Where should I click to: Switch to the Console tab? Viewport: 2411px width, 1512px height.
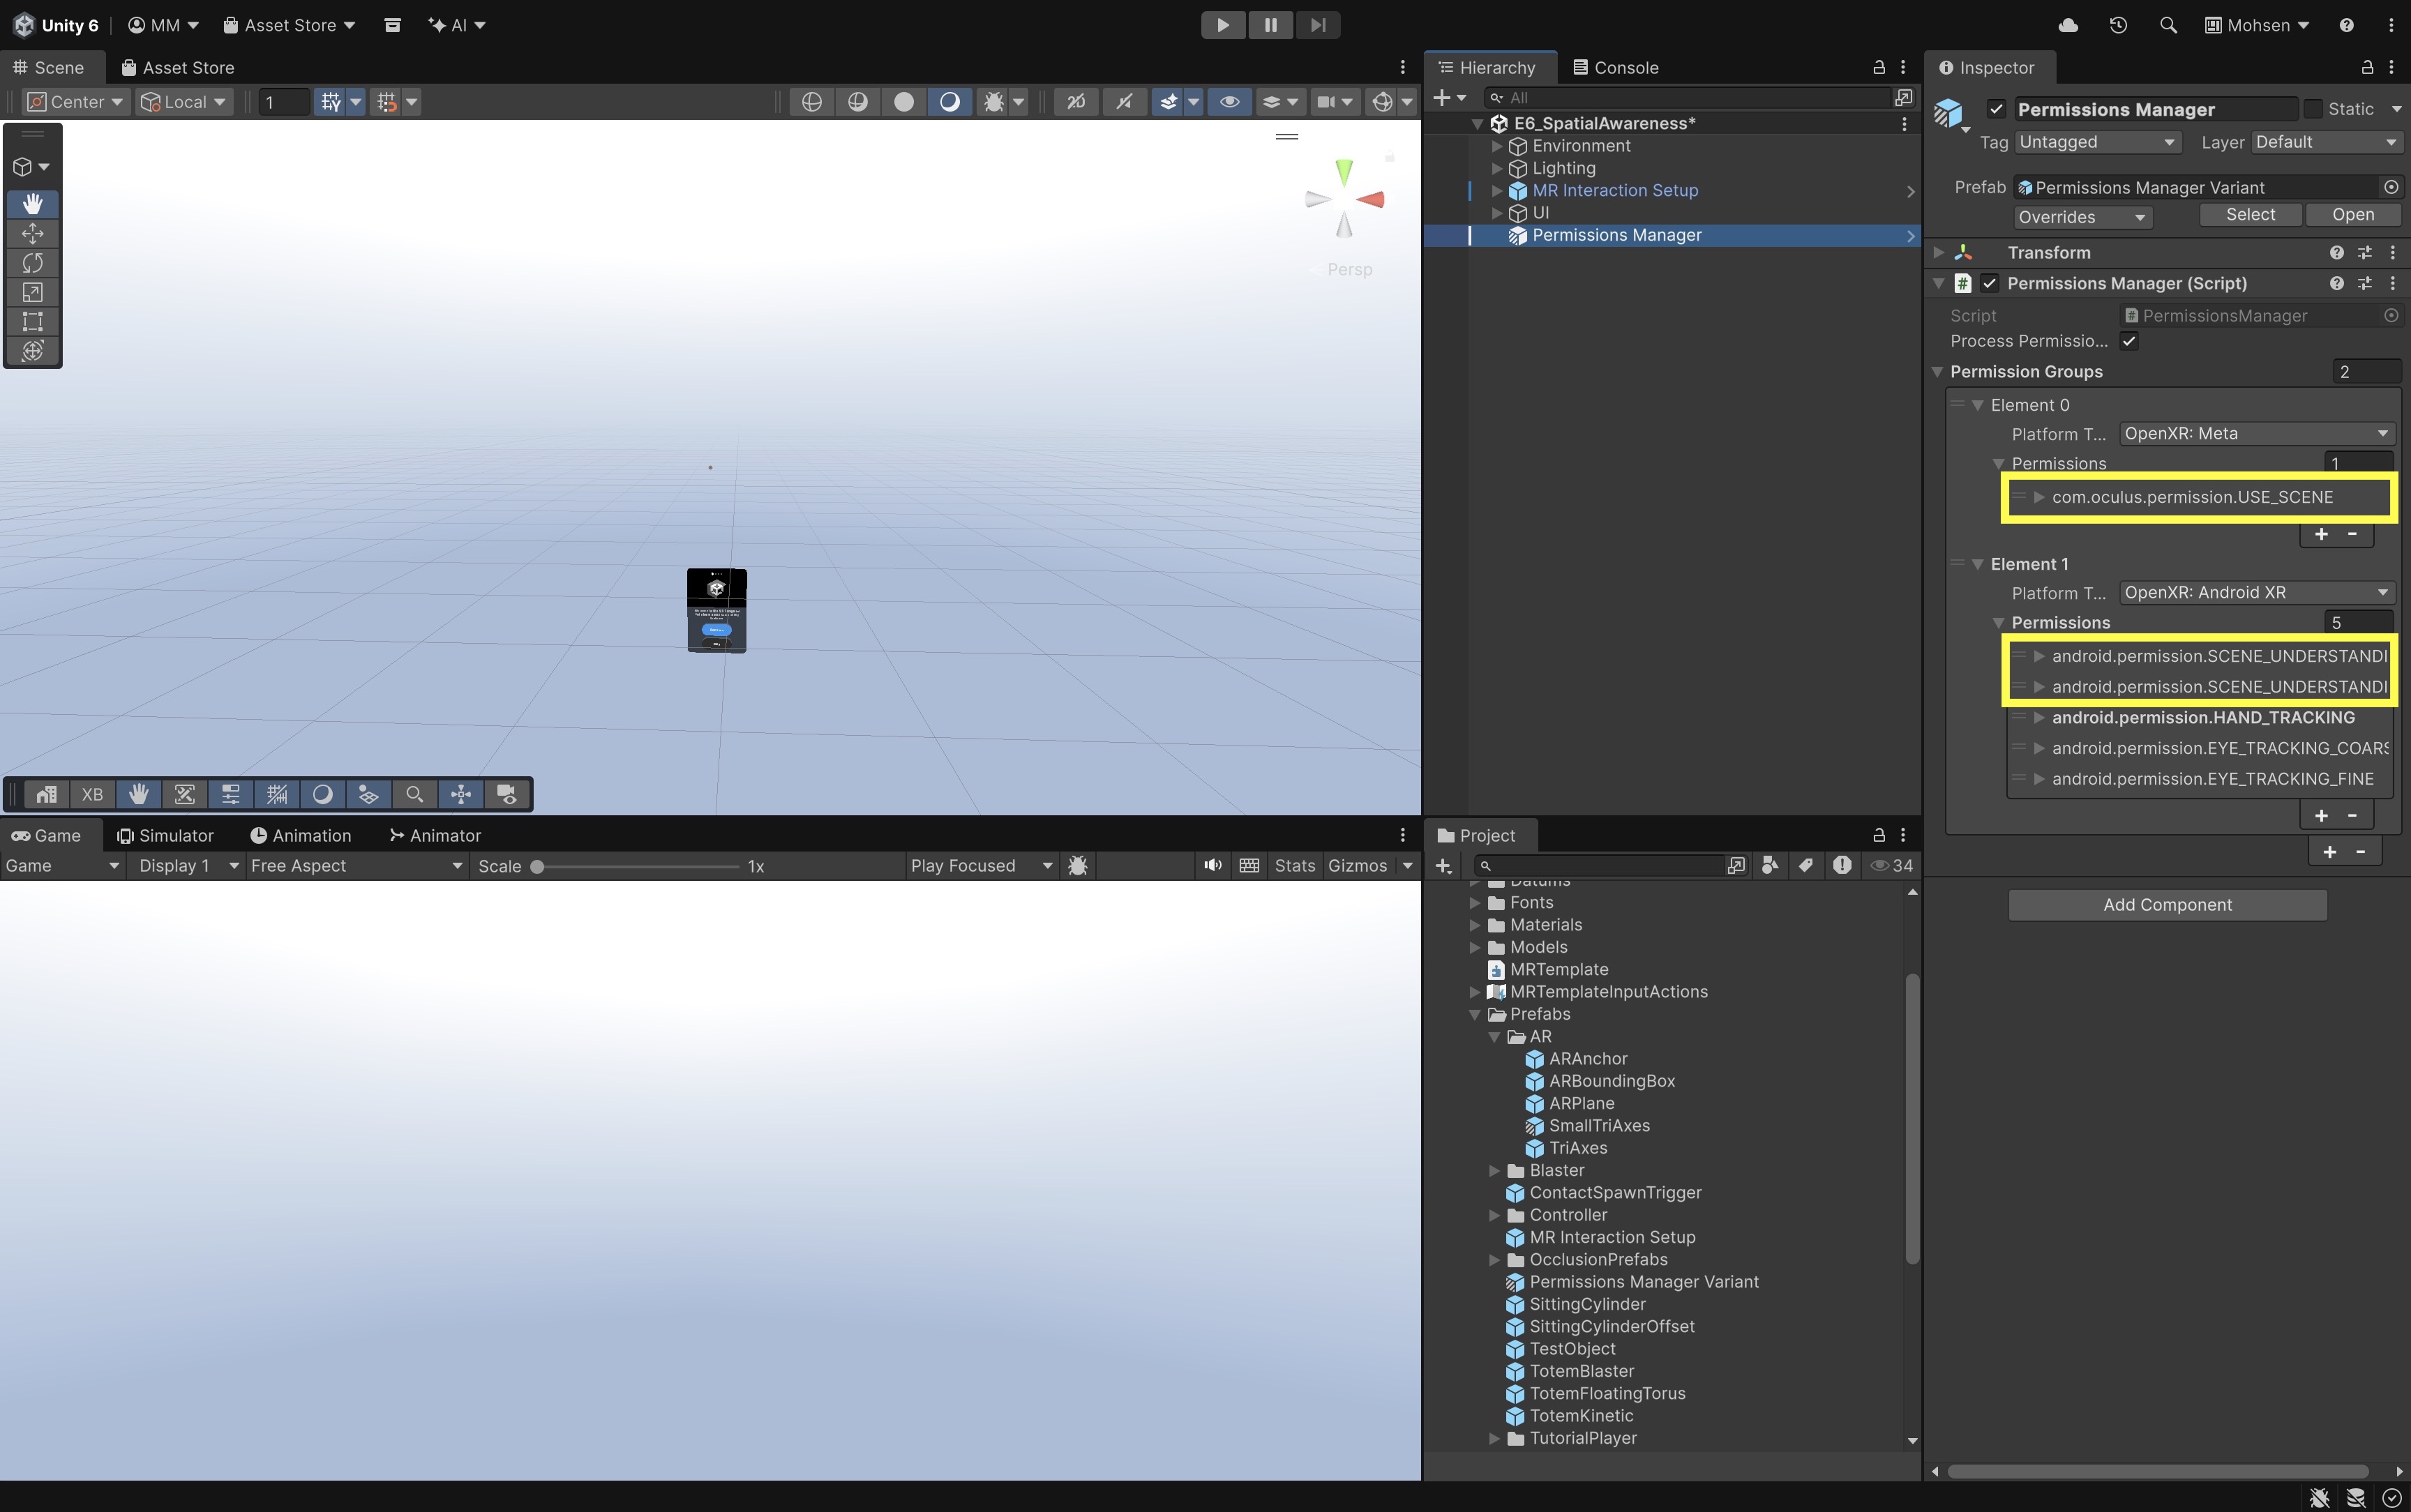pyautogui.click(x=1615, y=67)
